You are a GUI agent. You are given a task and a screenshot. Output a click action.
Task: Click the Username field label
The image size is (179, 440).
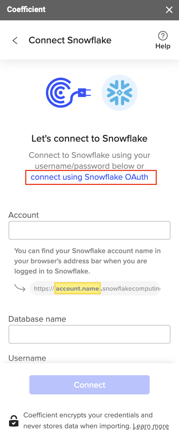click(27, 358)
